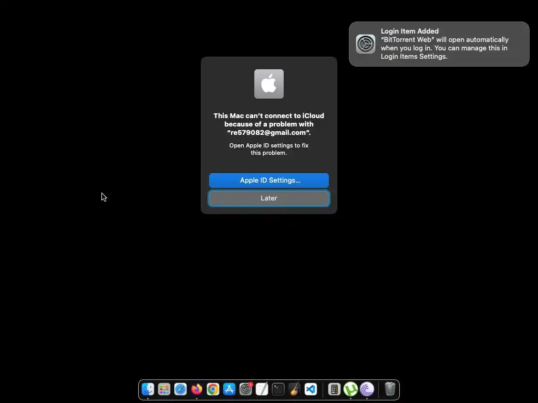
Task: Click the "Login Item Added" notification title
Action: (x=410, y=31)
